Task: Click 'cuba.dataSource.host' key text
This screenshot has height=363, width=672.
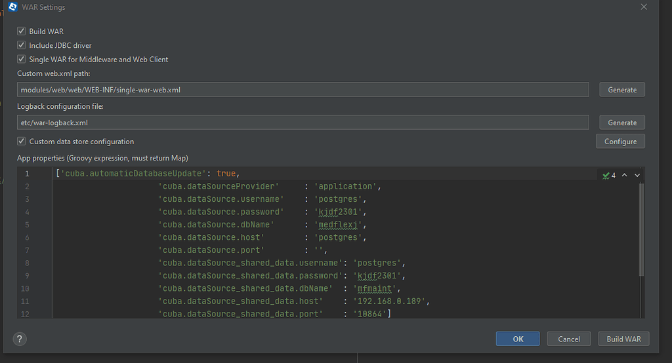Action: pyautogui.click(x=211, y=238)
